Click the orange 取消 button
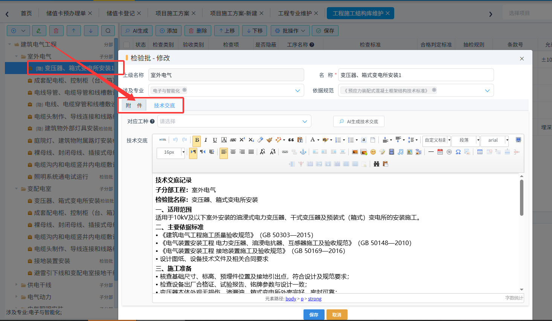Screen dimensions: 552x321 coord(337,315)
